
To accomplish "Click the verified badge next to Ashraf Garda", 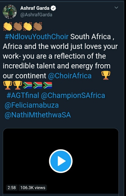I will (53, 8).
